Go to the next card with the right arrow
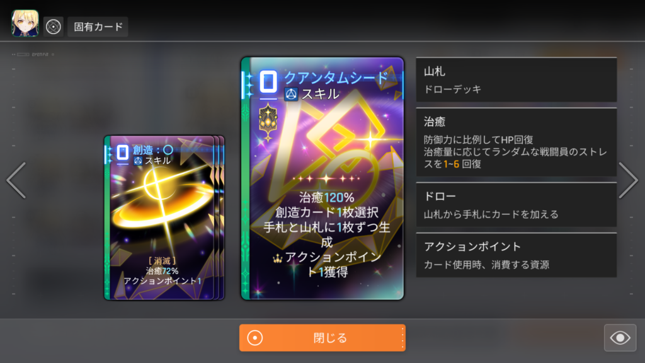This screenshot has width=645, height=363. 628,180
